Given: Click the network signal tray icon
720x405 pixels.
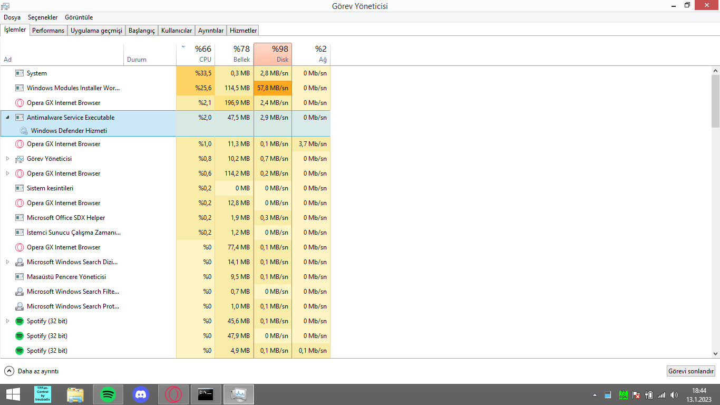Looking at the screenshot, I should pyautogui.click(x=661, y=395).
